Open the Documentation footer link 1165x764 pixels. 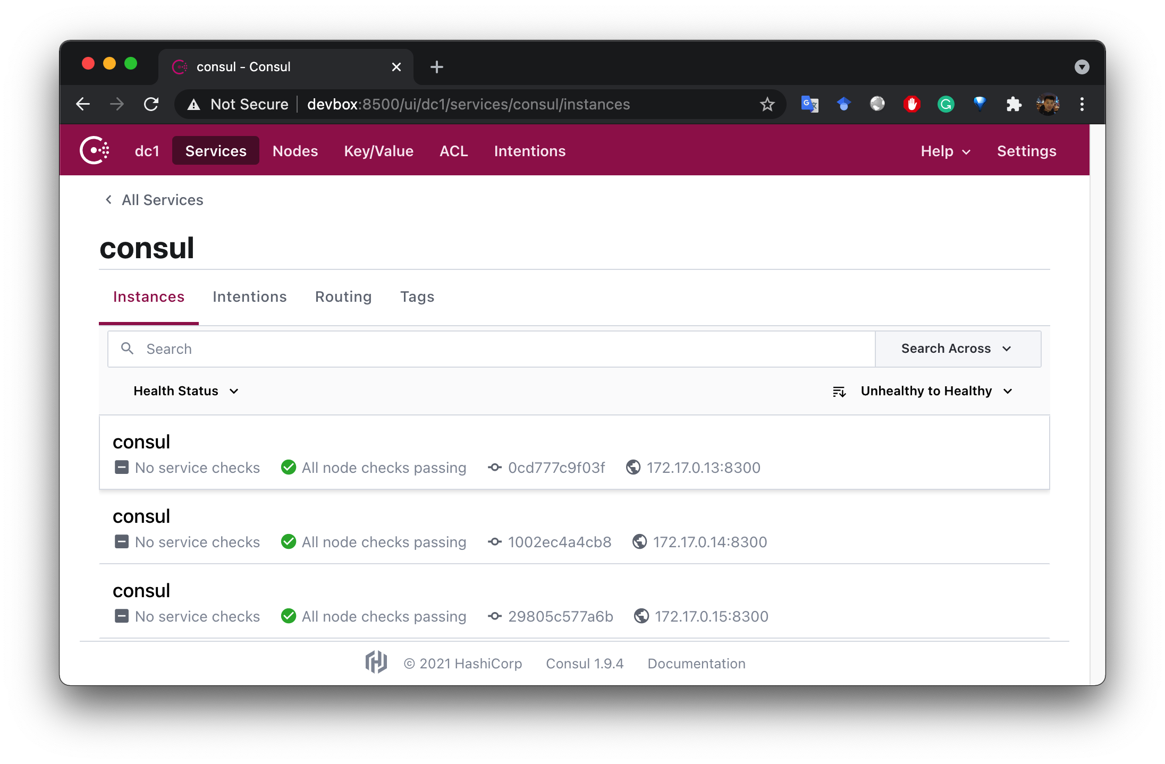point(696,664)
